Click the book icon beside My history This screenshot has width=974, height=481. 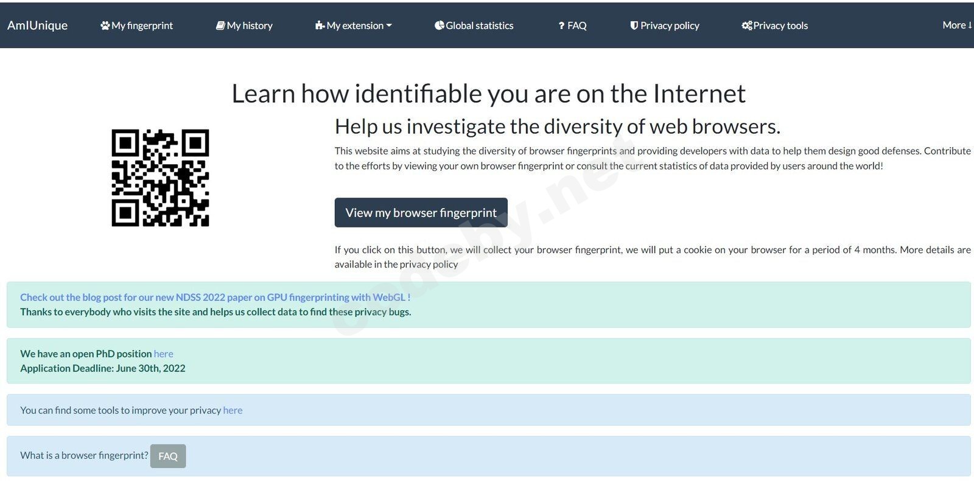click(220, 26)
